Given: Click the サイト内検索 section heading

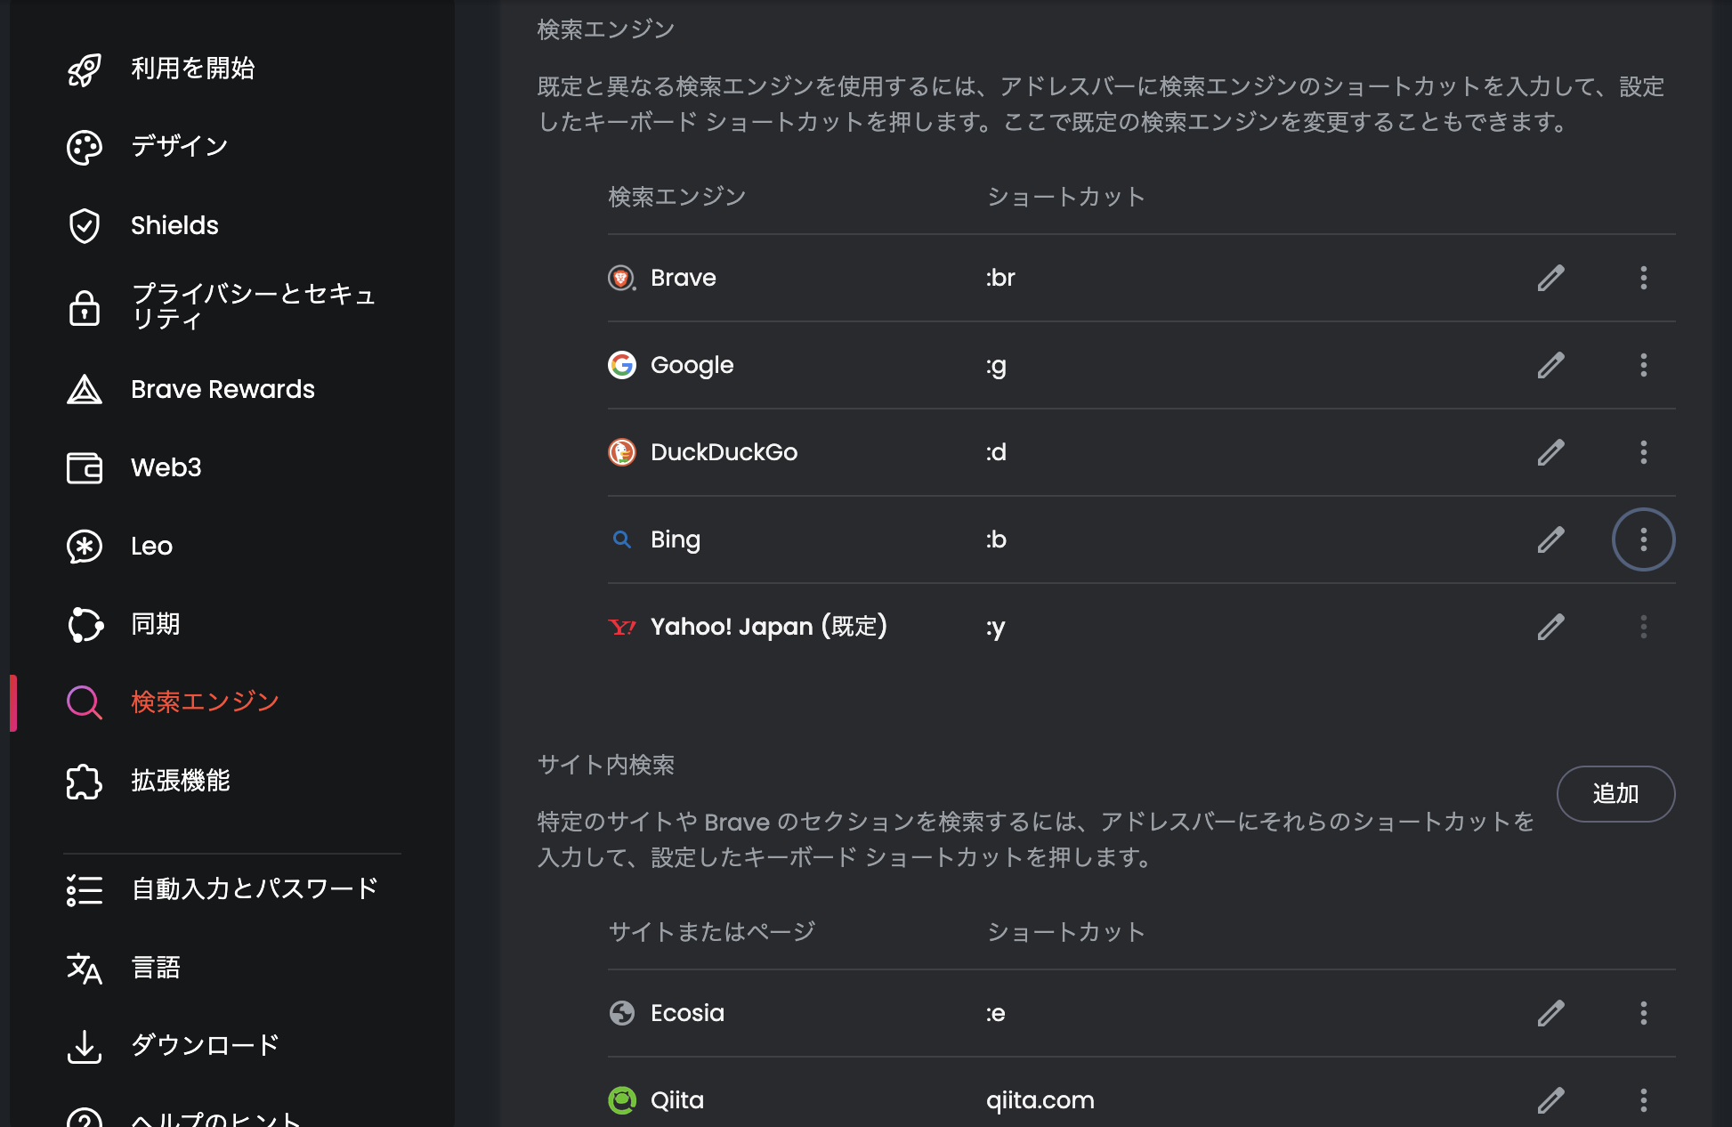Looking at the screenshot, I should [606, 765].
